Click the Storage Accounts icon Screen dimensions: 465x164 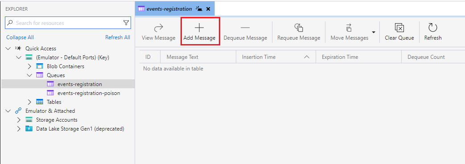pyautogui.click(x=29, y=120)
